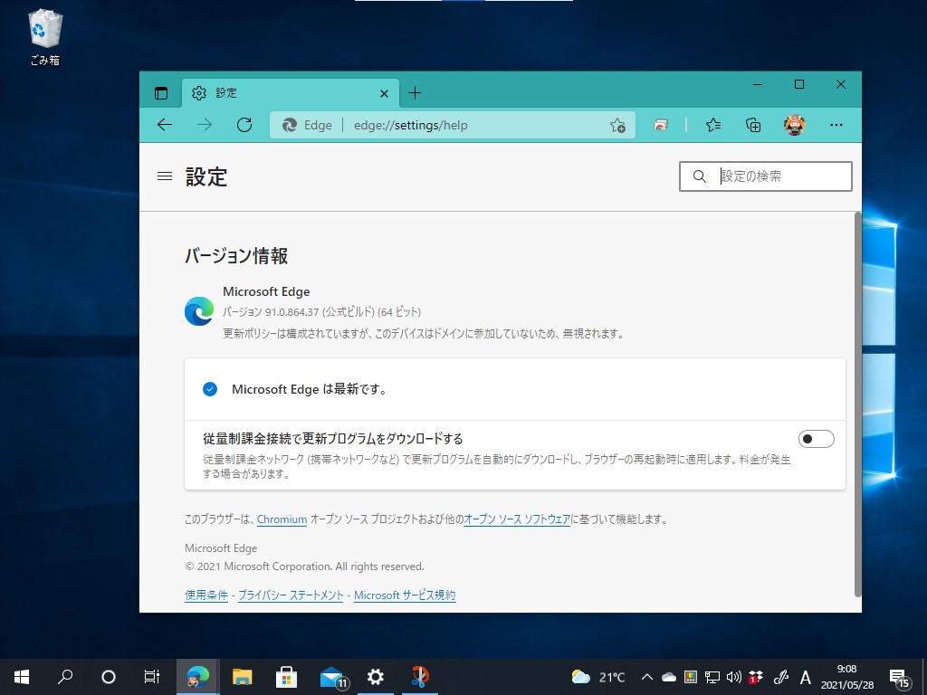Open the search magnifier in the settings search box
Screen dimensions: 927x695
(x=699, y=176)
